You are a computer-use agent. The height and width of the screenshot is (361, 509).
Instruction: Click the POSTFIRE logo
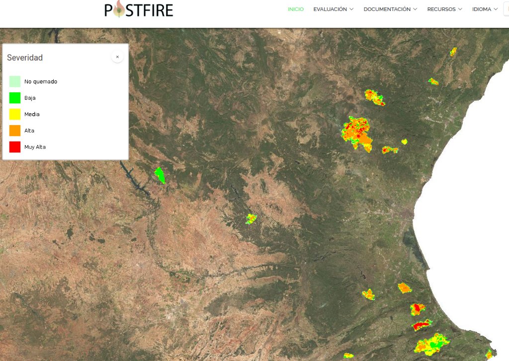pyautogui.click(x=139, y=9)
